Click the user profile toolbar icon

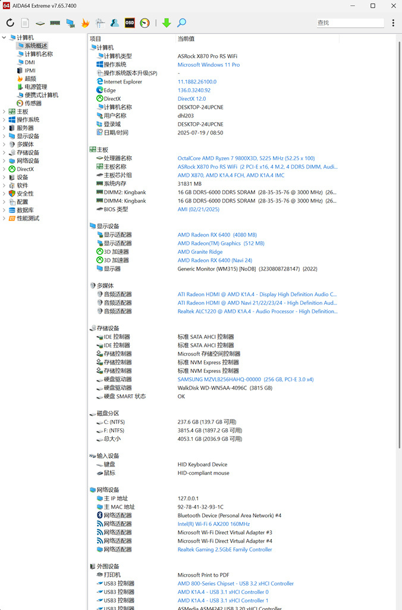click(x=114, y=23)
